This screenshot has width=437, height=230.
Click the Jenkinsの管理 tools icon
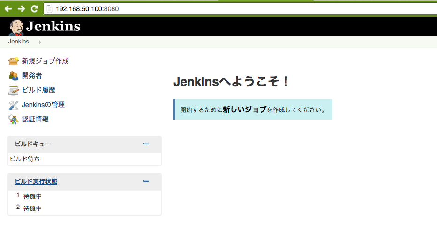(x=14, y=105)
